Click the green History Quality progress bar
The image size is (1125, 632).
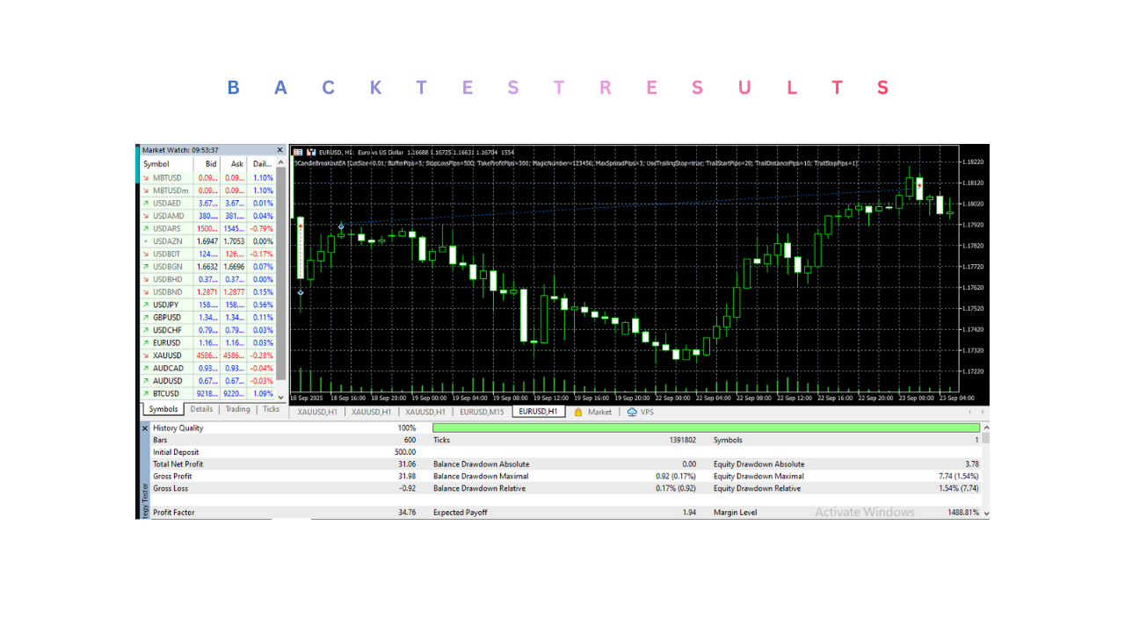(x=703, y=427)
